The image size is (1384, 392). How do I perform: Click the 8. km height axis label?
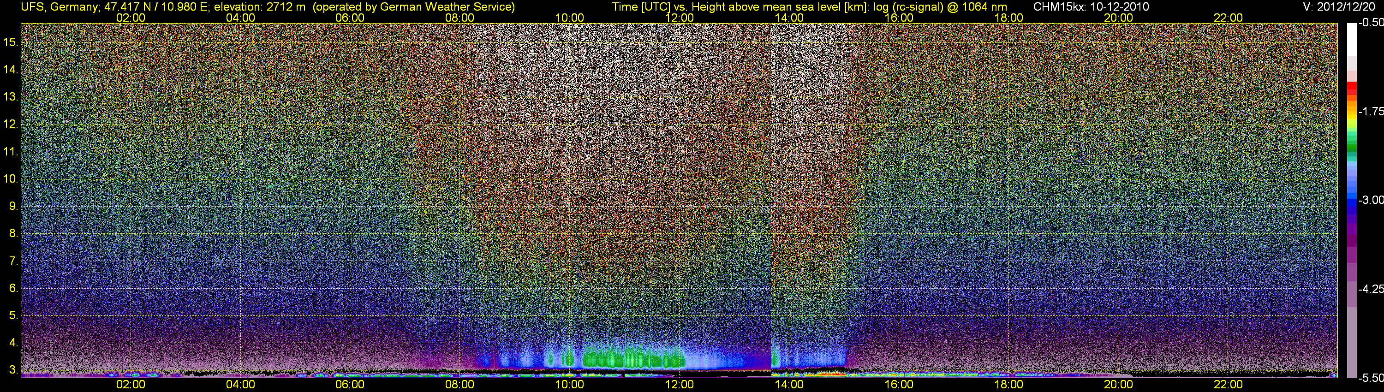13,233
